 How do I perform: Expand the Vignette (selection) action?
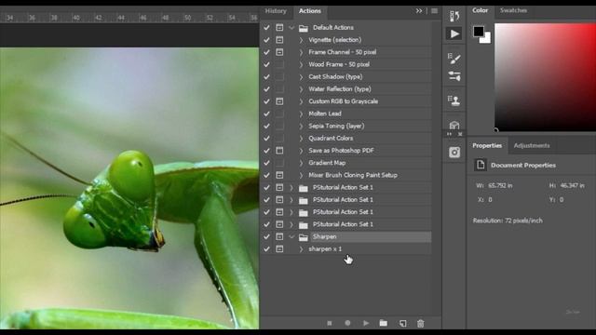[301, 40]
